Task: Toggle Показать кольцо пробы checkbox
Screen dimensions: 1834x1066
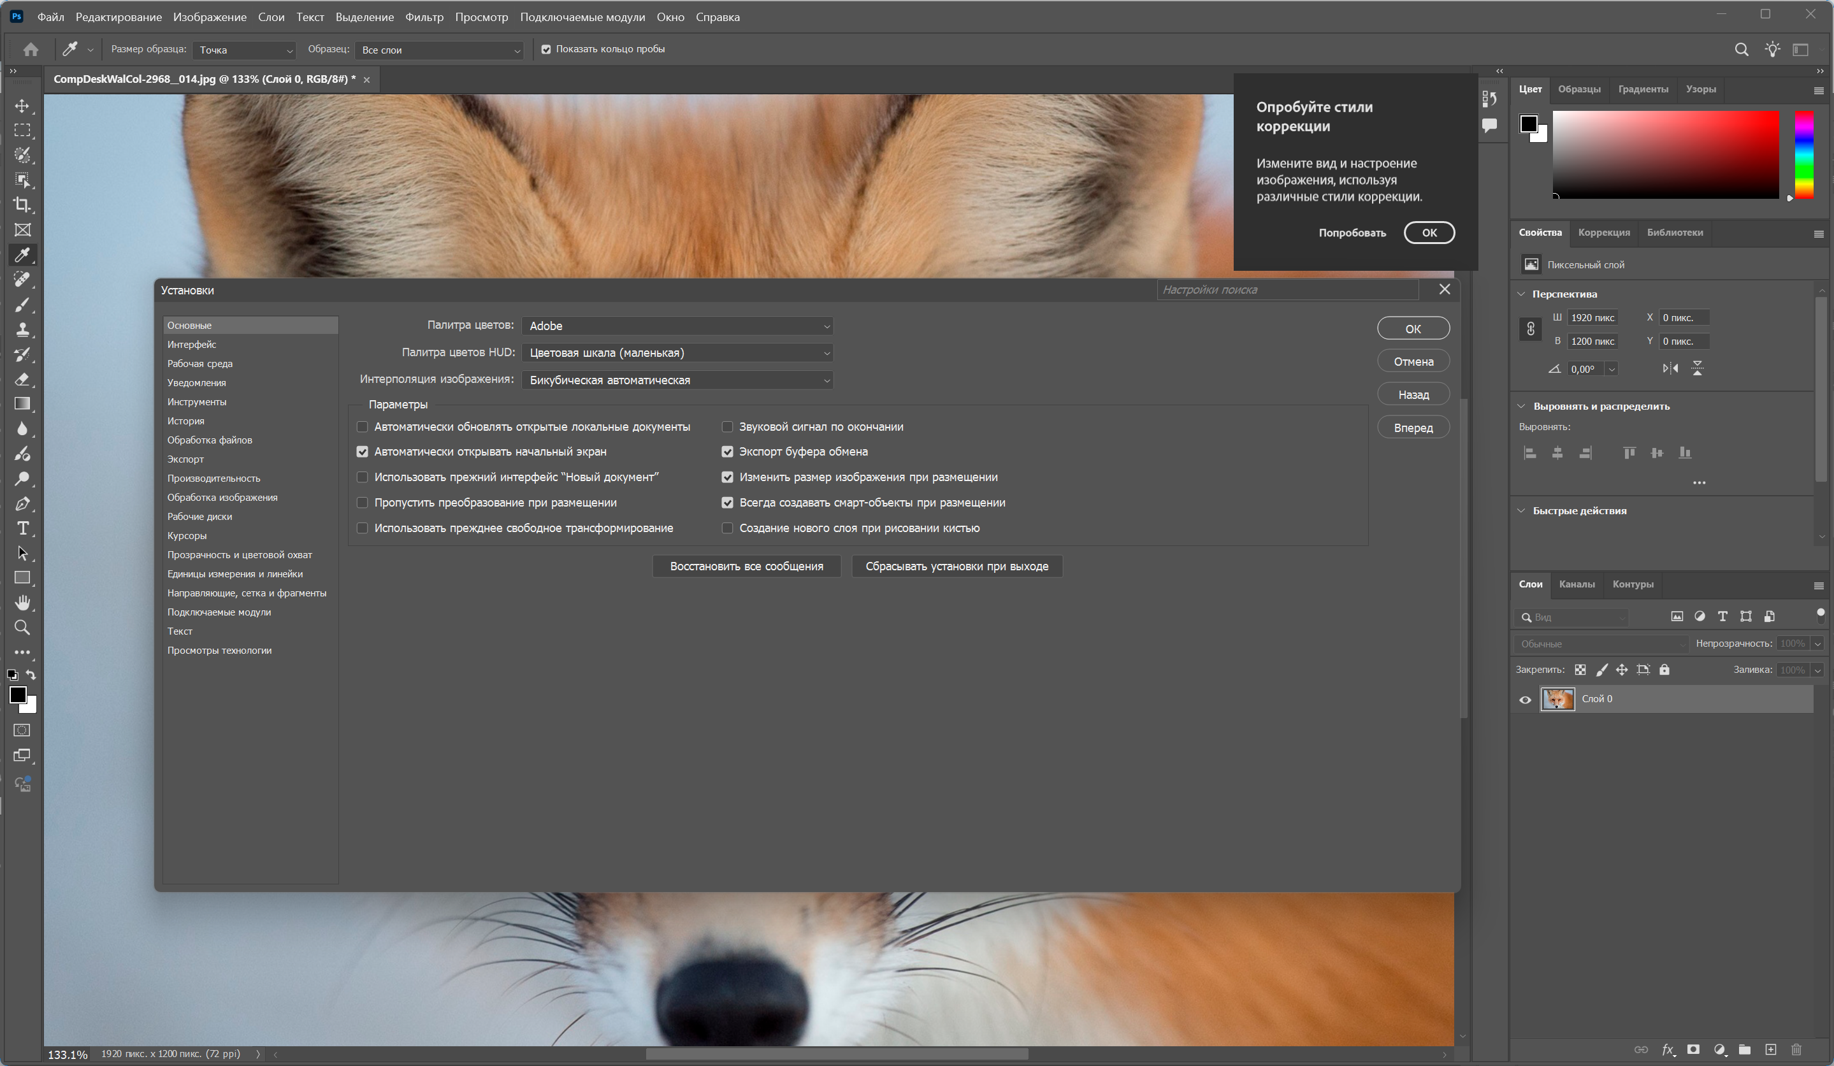Action: coord(546,50)
